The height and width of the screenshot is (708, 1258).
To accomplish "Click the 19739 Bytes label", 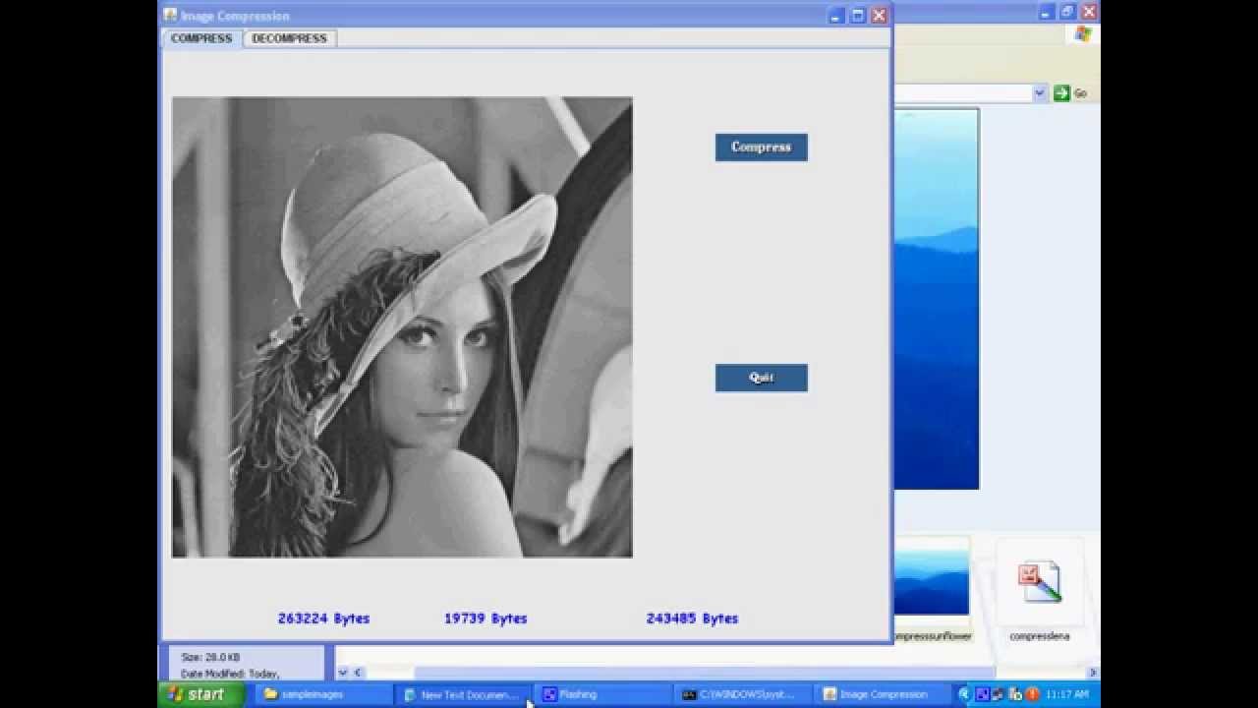I will tap(486, 619).
